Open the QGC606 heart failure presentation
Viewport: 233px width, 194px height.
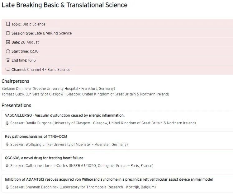pyautogui.click(x=44, y=158)
